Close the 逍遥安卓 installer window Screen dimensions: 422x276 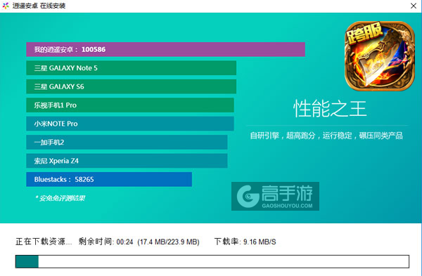[414, 6]
